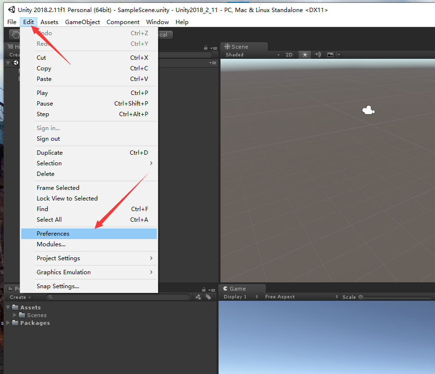Screen dimensions: 435x374
Task: Open the GameObject menu
Action: point(82,22)
